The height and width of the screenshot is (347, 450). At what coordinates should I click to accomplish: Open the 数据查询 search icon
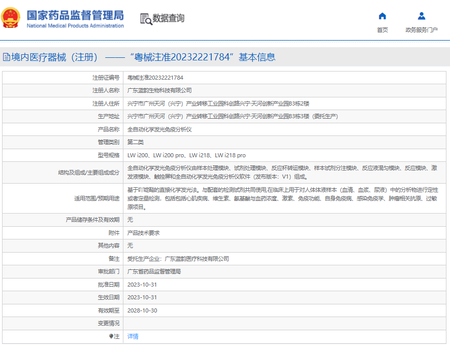[x=146, y=19]
